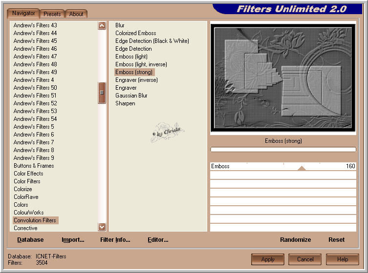Select the Colorize category

click(x=23, y=189)
